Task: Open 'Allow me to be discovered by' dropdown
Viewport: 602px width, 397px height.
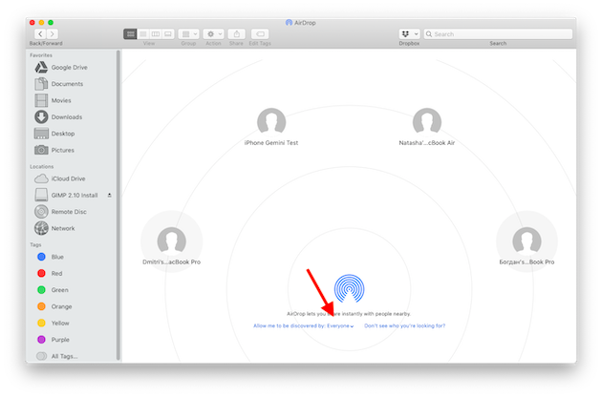Action: click(x=303, y=325)
